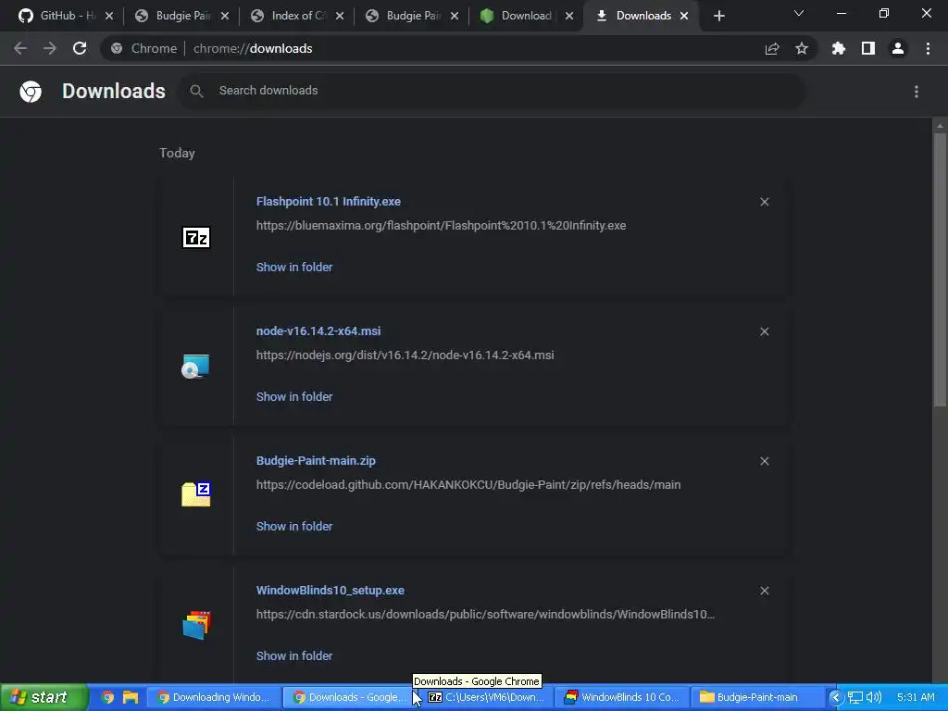This screenshot has width=948, height=711.
Task: Switch to Budgie-Paint-main taskbar folder
Action: [760, 697]
